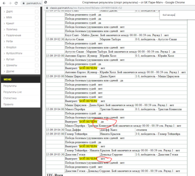Viewport: 195px width, 176px height.
Task: Check the MMA checkbox
Action: [x=37, y=18]
